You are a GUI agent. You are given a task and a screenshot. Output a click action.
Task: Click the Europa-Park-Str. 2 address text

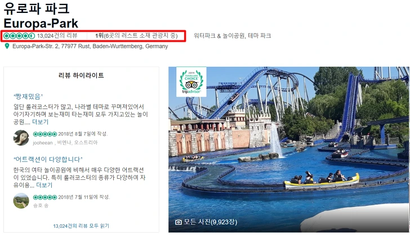coord(90,46)
